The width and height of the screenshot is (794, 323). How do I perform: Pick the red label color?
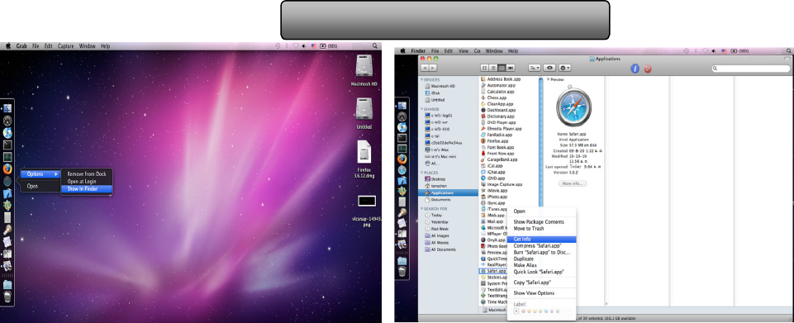(x=523, y=311)
